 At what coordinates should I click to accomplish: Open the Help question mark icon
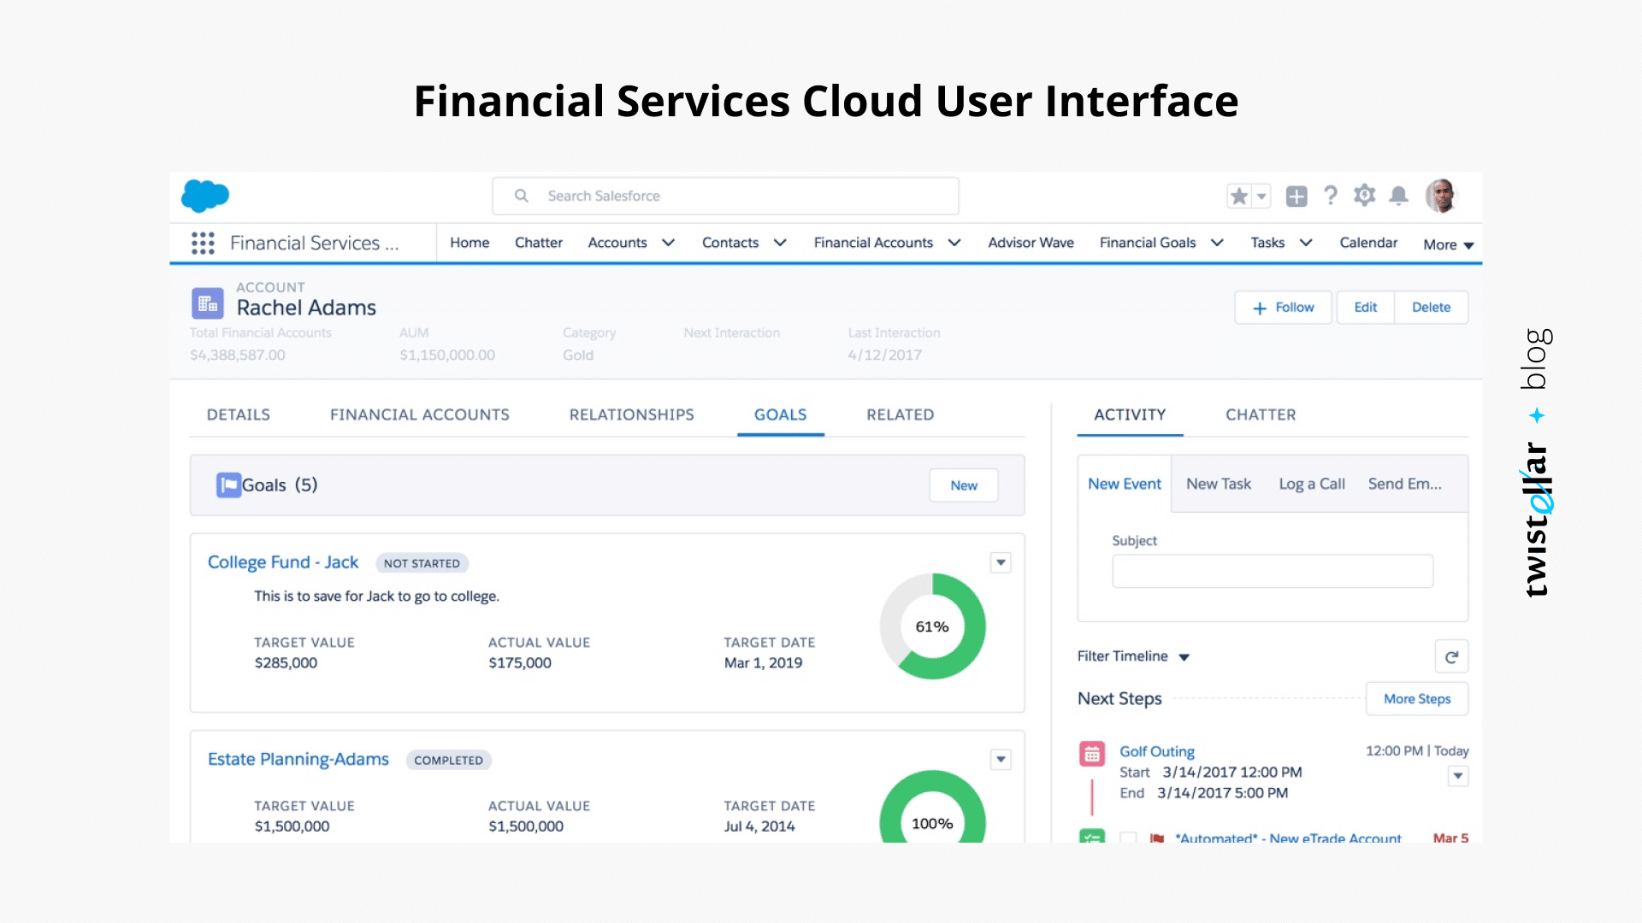[1331, 196]
